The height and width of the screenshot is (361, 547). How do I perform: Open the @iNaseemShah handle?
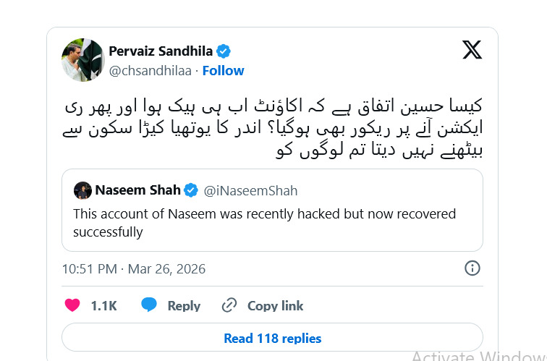click(251, 191)
